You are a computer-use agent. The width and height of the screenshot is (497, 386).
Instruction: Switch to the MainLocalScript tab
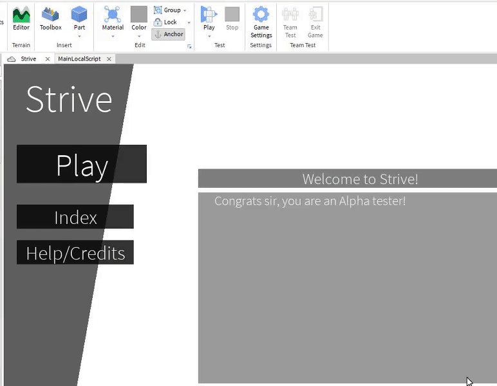tap(79, 59)
